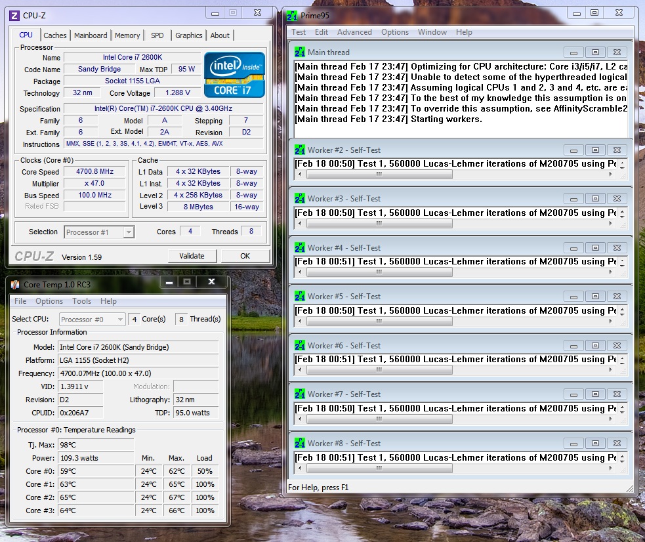645x542 pixels.
Task: Click the Worker #6 Self-Test window icon
Action: 299,346
